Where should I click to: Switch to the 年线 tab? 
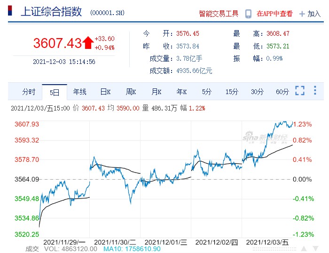[x=79, y=92]
